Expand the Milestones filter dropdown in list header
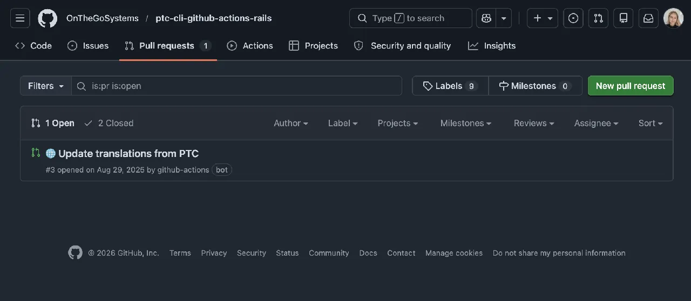Image resolution: width=691 pixels, height=301 pixels. tap(466, 123)
